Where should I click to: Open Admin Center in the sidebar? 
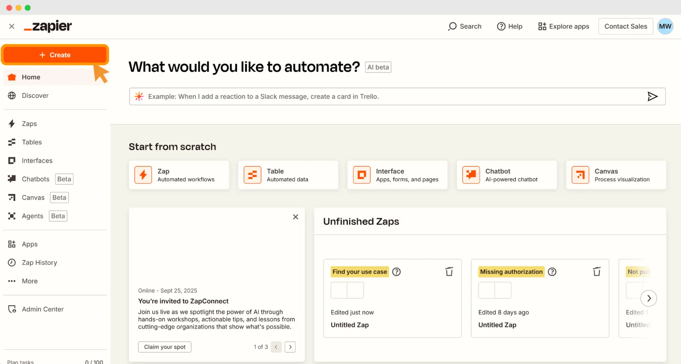55,309
